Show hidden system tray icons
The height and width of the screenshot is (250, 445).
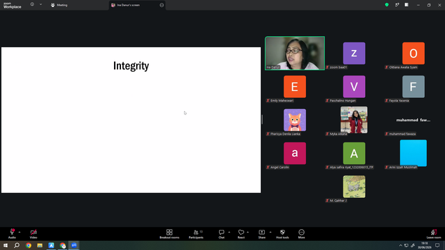tap(400, 245)
